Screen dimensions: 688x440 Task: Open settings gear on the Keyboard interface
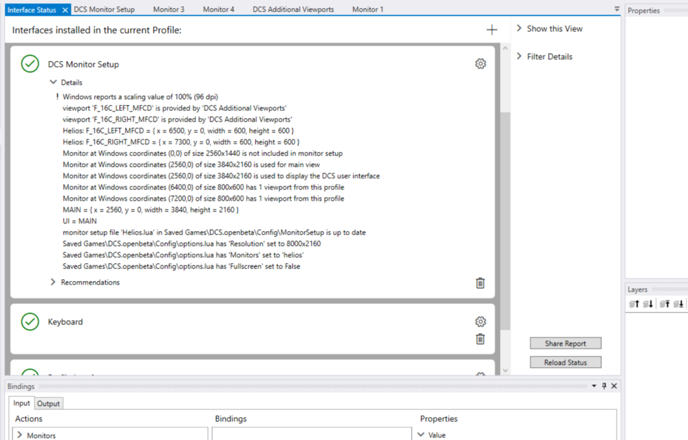tap(480, 321)
